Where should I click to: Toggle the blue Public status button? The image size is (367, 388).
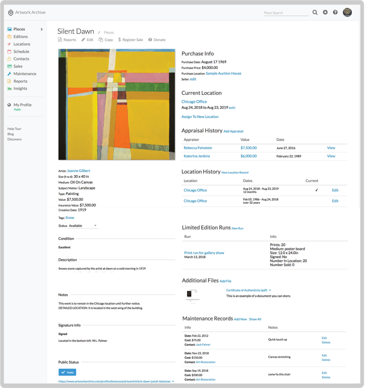[x=67, y=372]
